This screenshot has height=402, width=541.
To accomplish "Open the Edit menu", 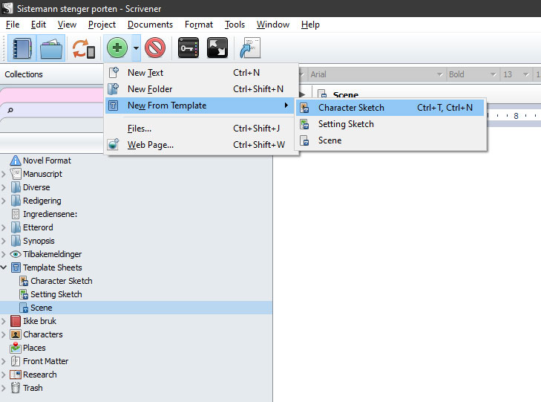I will coord(39,25).
